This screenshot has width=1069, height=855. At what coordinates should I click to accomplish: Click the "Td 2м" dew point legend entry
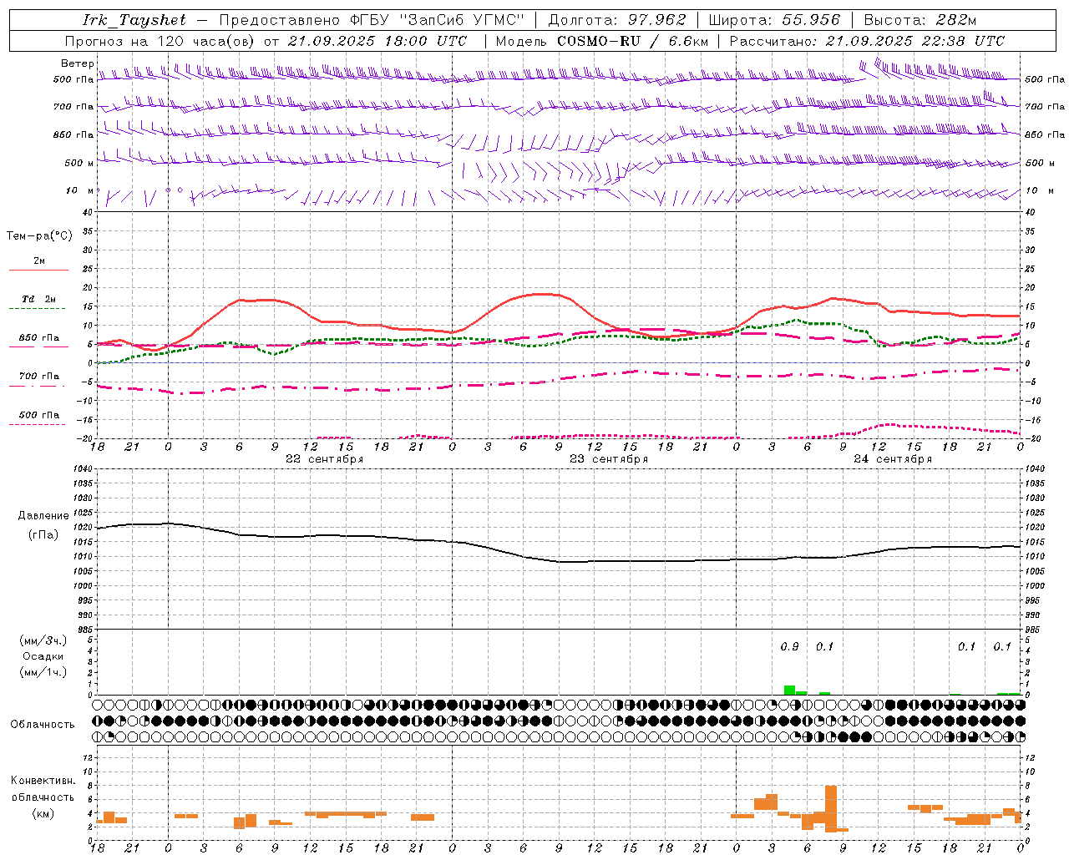point(38,299)
